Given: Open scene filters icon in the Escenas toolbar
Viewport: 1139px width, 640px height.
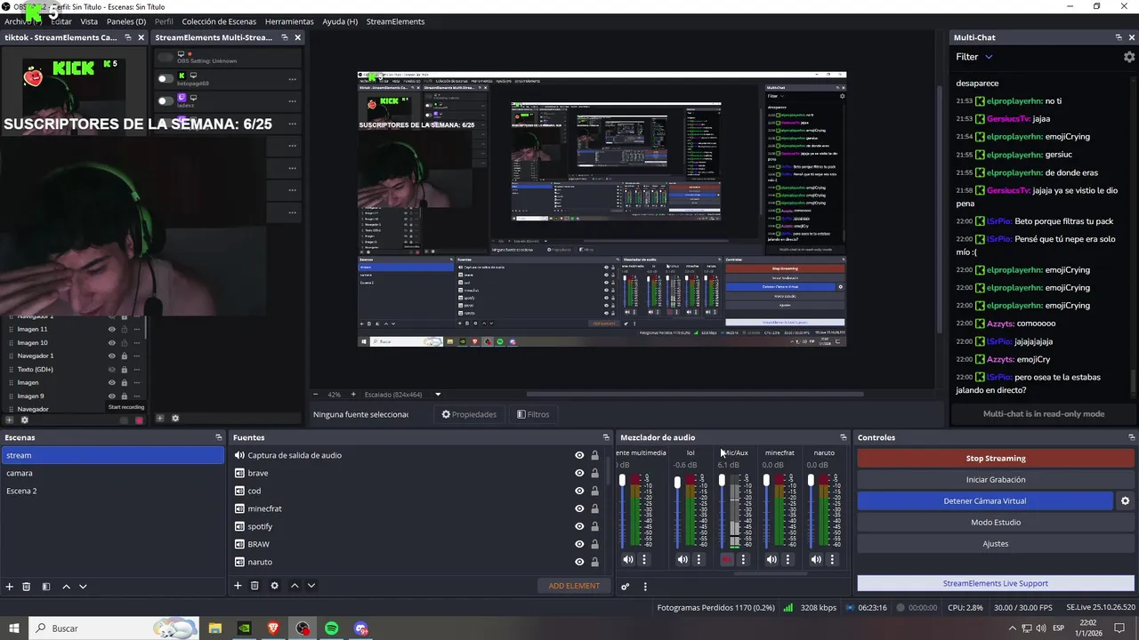Looking at the screenshot, I should (x=45, y=586).
